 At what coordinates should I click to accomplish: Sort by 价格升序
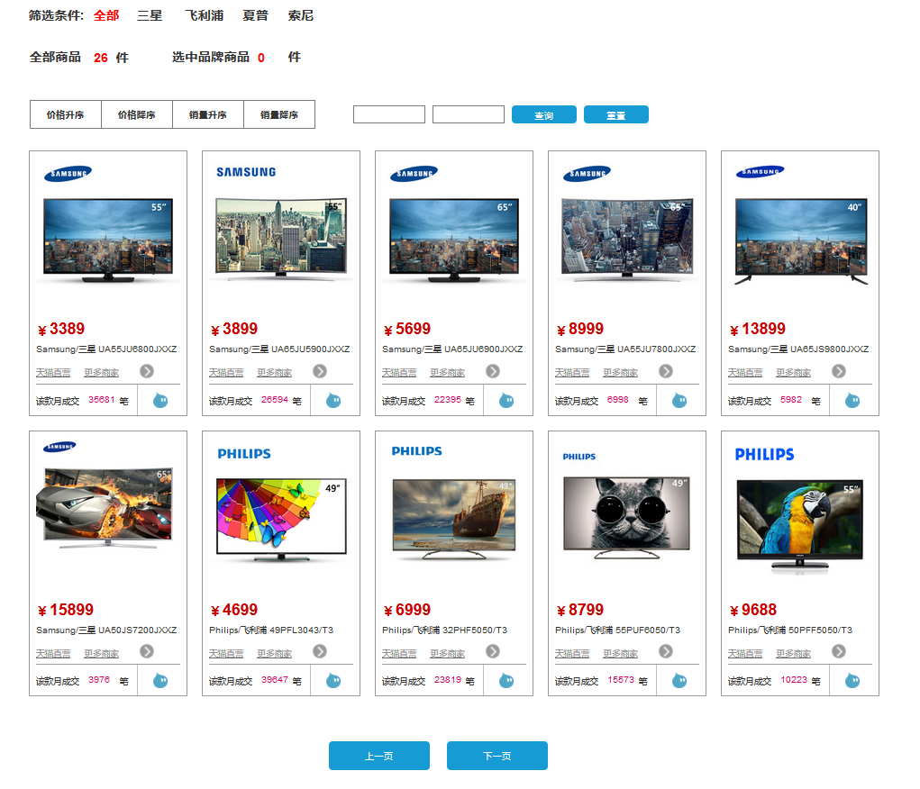tap(66, 114)
